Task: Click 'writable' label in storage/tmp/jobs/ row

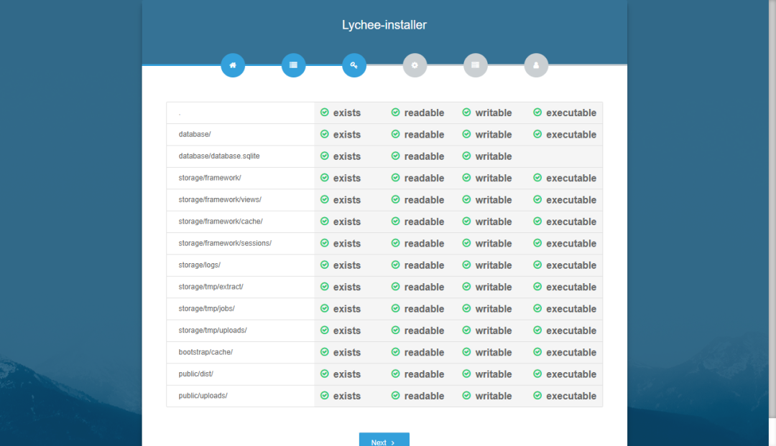Action: 494,309
